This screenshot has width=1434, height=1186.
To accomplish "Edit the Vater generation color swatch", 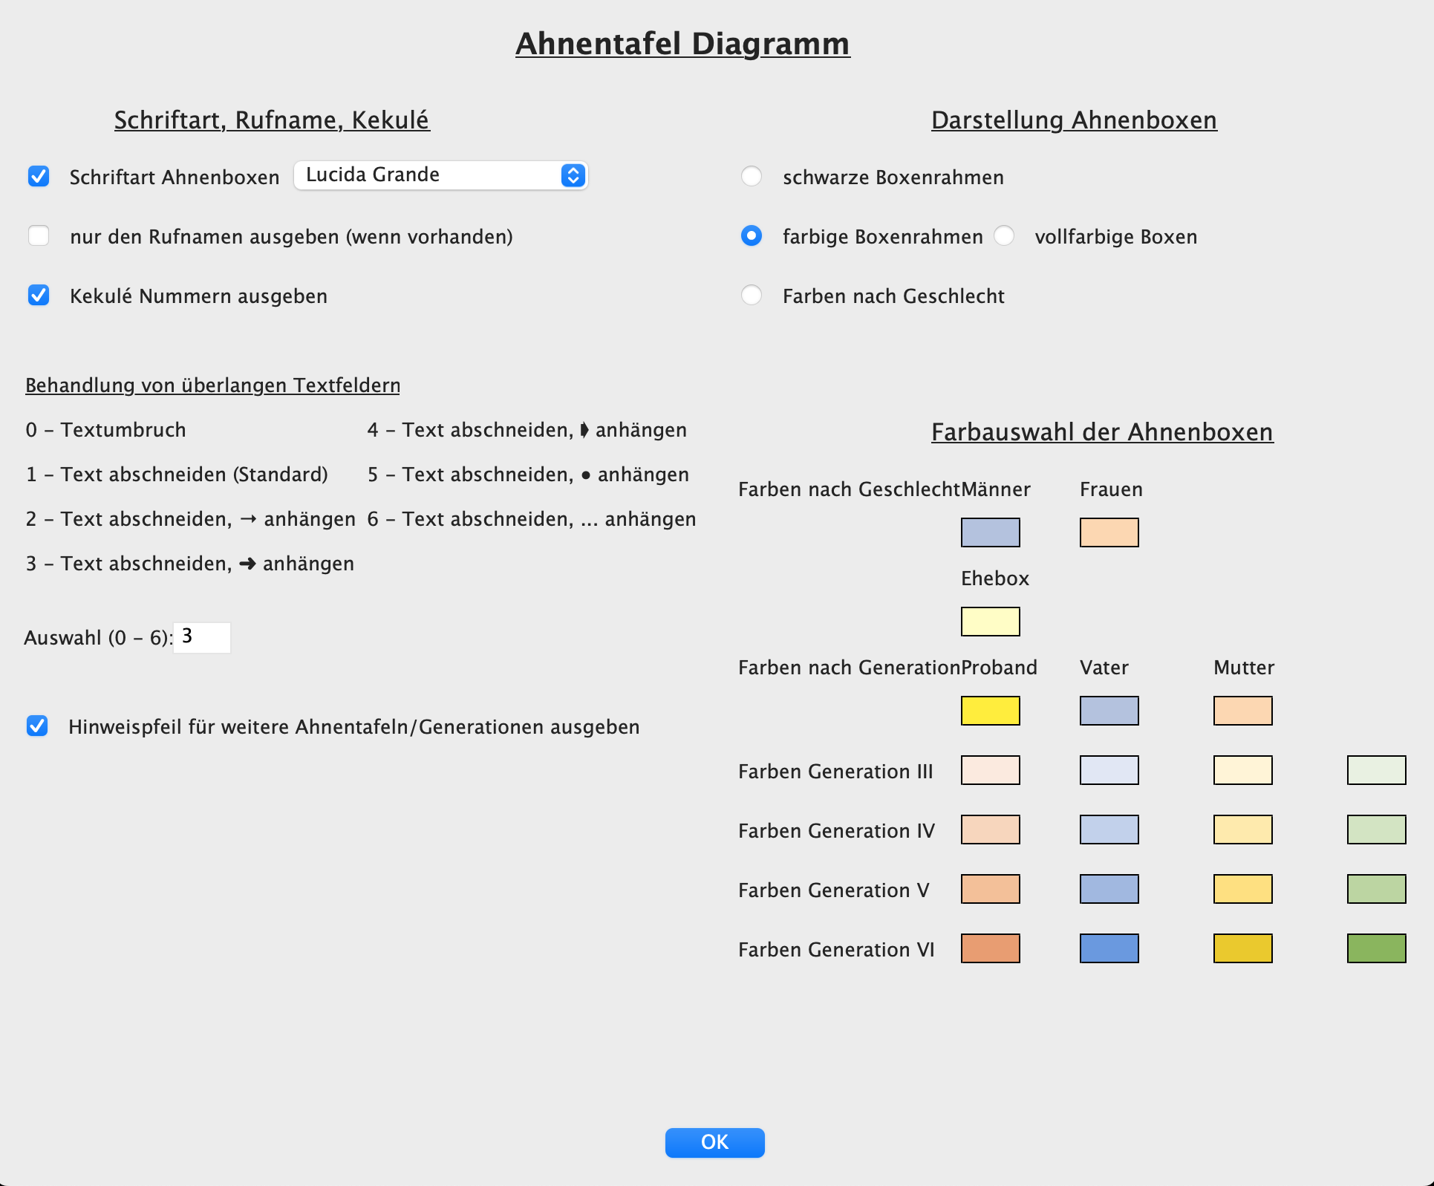I will coord(1109,711).
